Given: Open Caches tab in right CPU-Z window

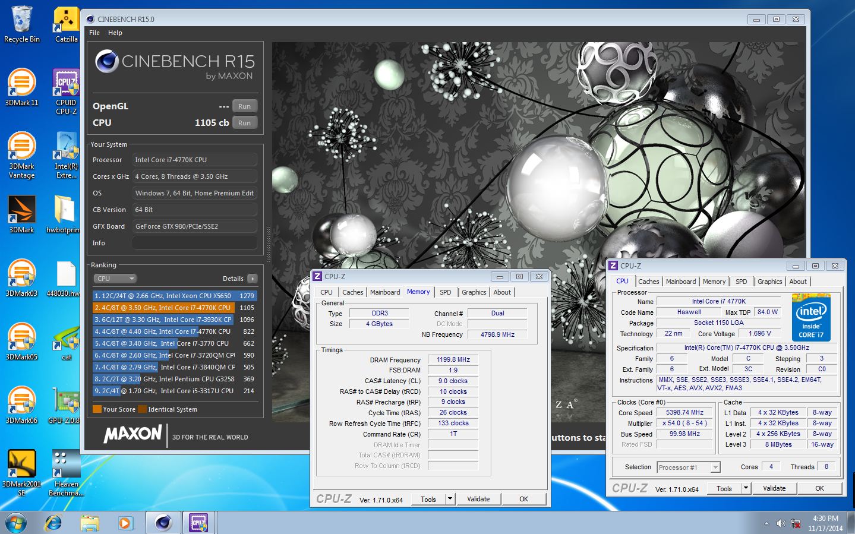Looking at the screenshot, I should coord(649,282).
